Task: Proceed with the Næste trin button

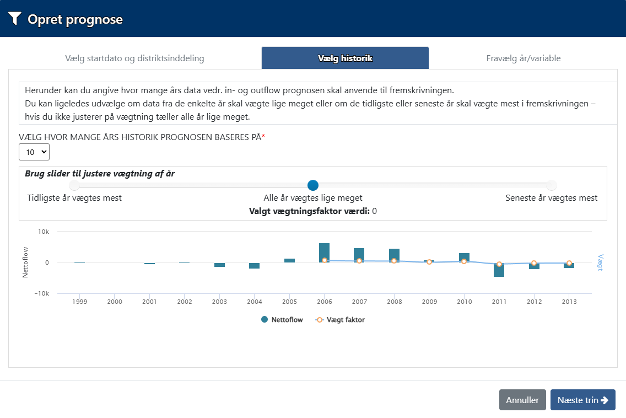Action: click(583, 400)
